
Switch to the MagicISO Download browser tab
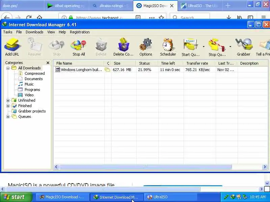pyautogui.click(x=155, y=6)
